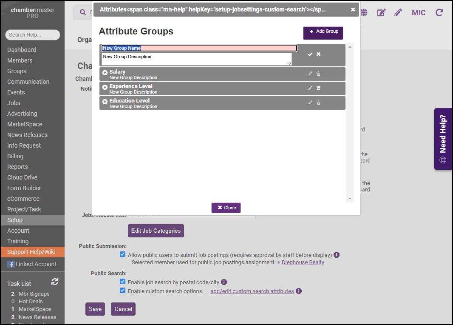
Task: Click edit pencil for Experience Level group
Action: click(x=310, y=88)
